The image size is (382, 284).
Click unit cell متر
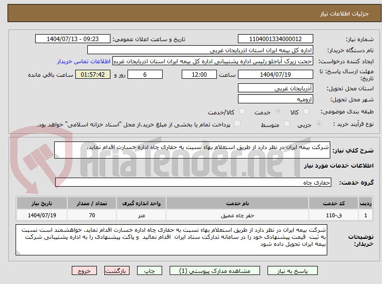click(x=141, y=215)
